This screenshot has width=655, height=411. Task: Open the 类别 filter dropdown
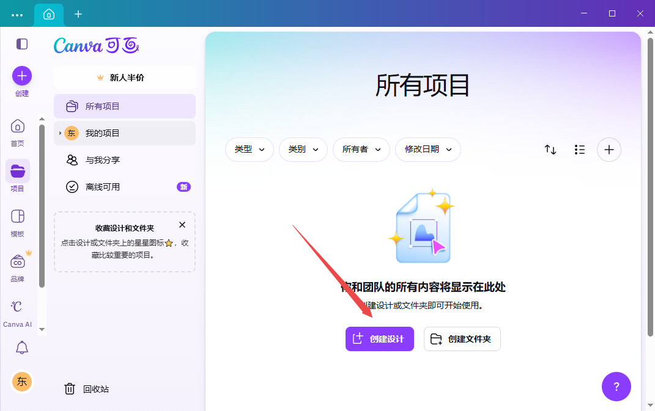coord(303,150)
